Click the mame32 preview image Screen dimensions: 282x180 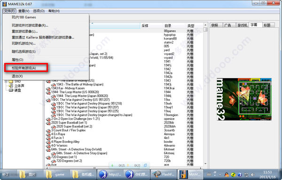(244, 99)
